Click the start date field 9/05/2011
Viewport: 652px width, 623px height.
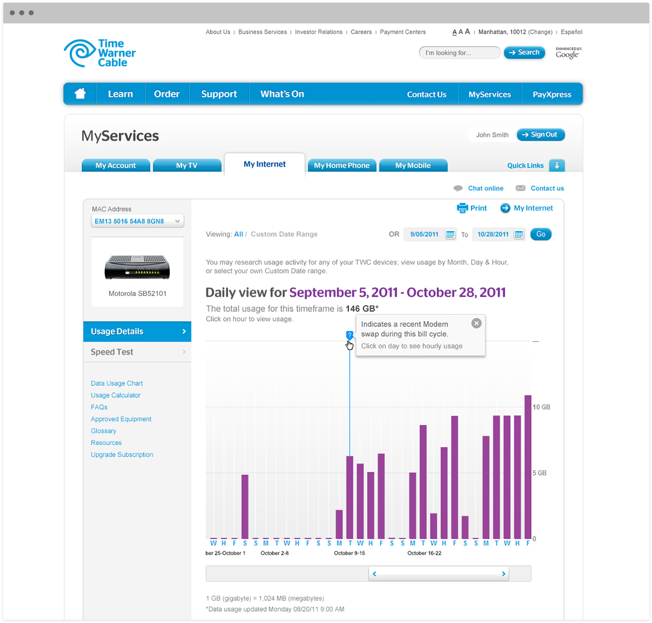[x=425, y=235]
